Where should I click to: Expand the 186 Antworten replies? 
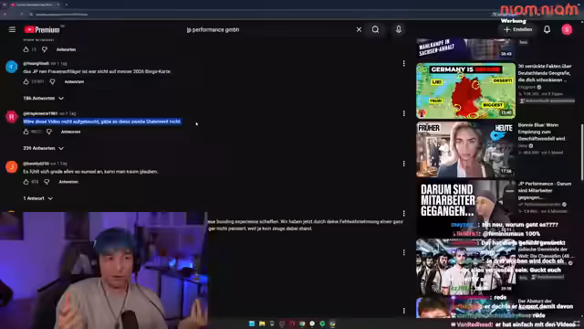(x=43, y=98)
